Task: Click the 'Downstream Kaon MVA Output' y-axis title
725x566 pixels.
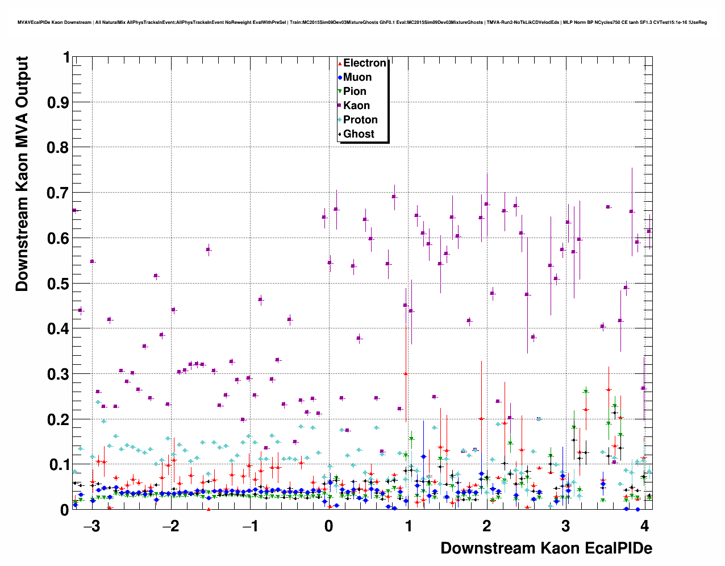Action: tap(22, 174)
